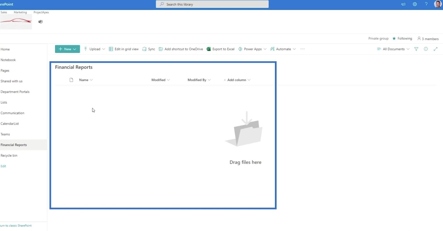Click the site logo image

[x=16, y=22]
